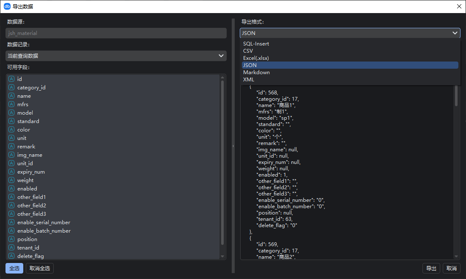Click the icon beside weight field
The image size is (466, 279).
pyautogui.click(x=11, y=180)
